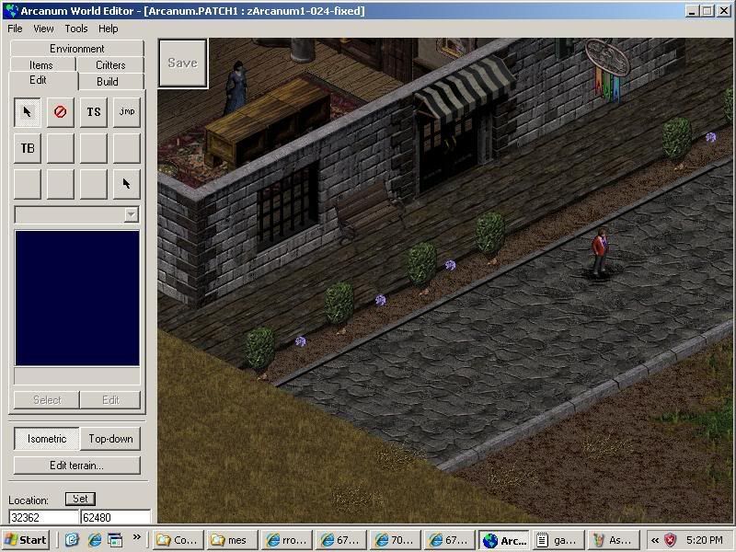Image resolution: width=736 pixels, height=552 pixels.
Task: Switch to the Environment tab
Action: click(77, 49)
